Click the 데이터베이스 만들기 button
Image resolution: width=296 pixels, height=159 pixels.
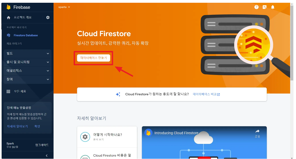point(93,58)
